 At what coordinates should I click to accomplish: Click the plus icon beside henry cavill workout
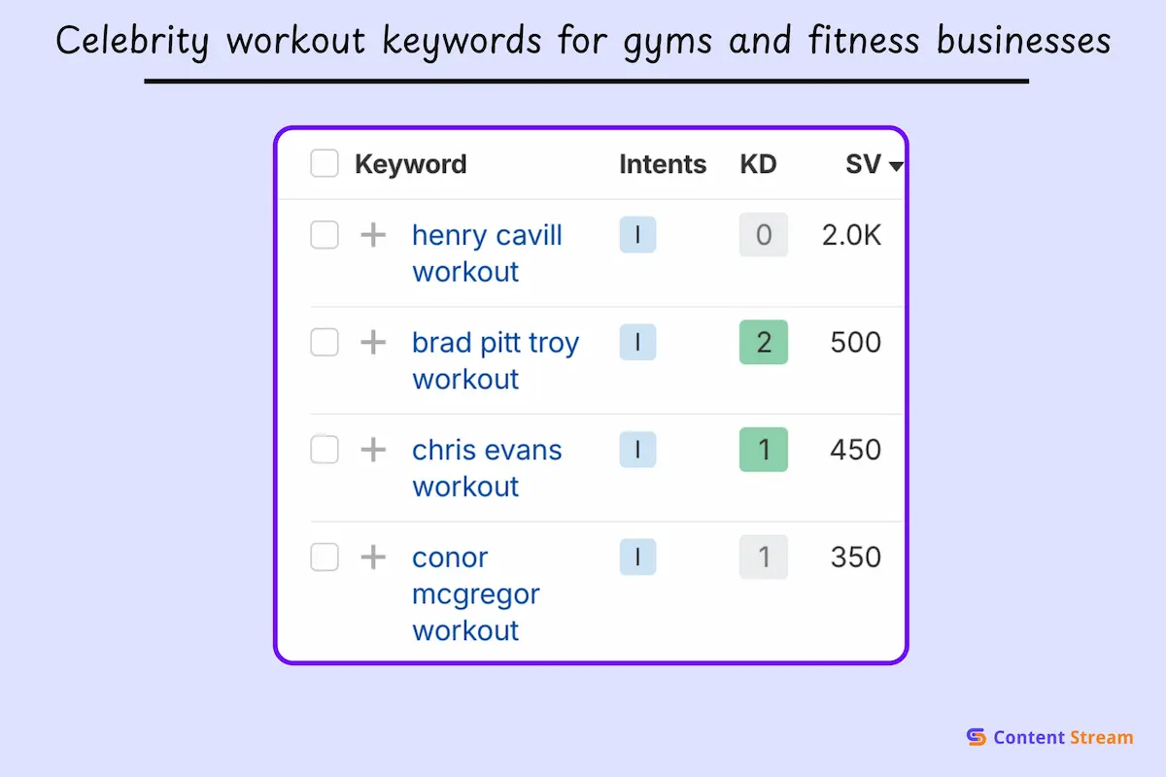tap(373, 235)
